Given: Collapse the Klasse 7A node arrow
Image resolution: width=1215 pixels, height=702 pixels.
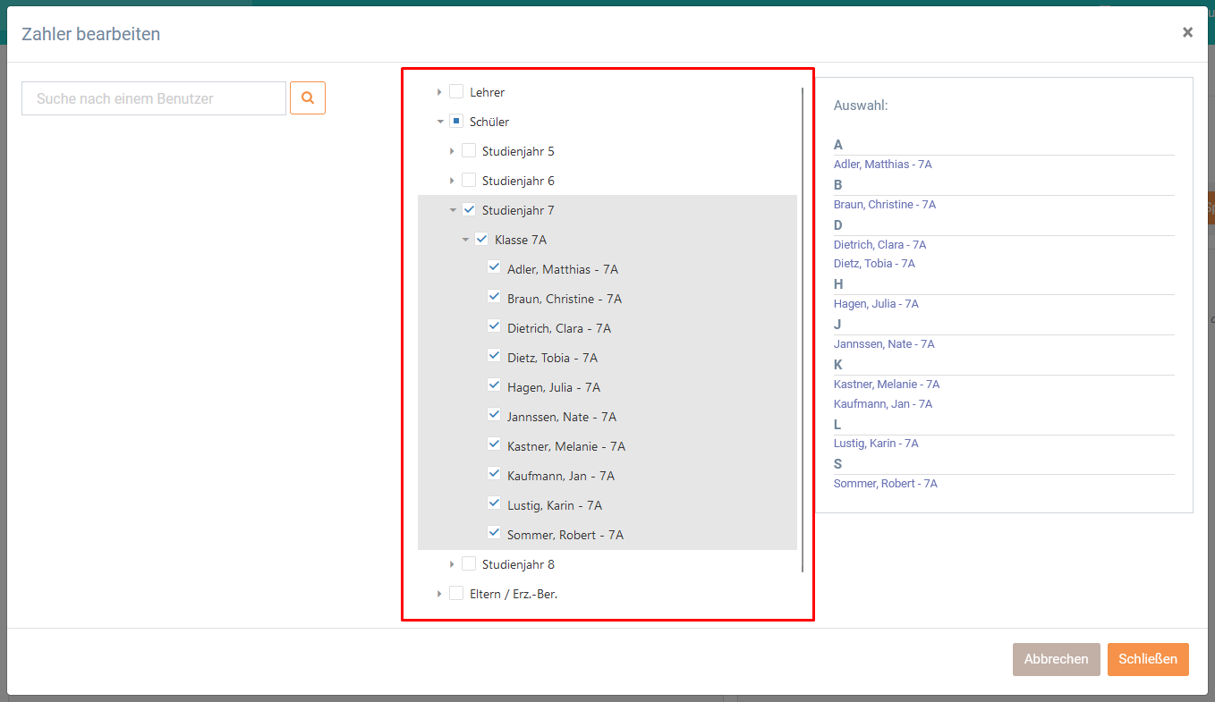Looking at the screenshot, I should click(464, 240).
